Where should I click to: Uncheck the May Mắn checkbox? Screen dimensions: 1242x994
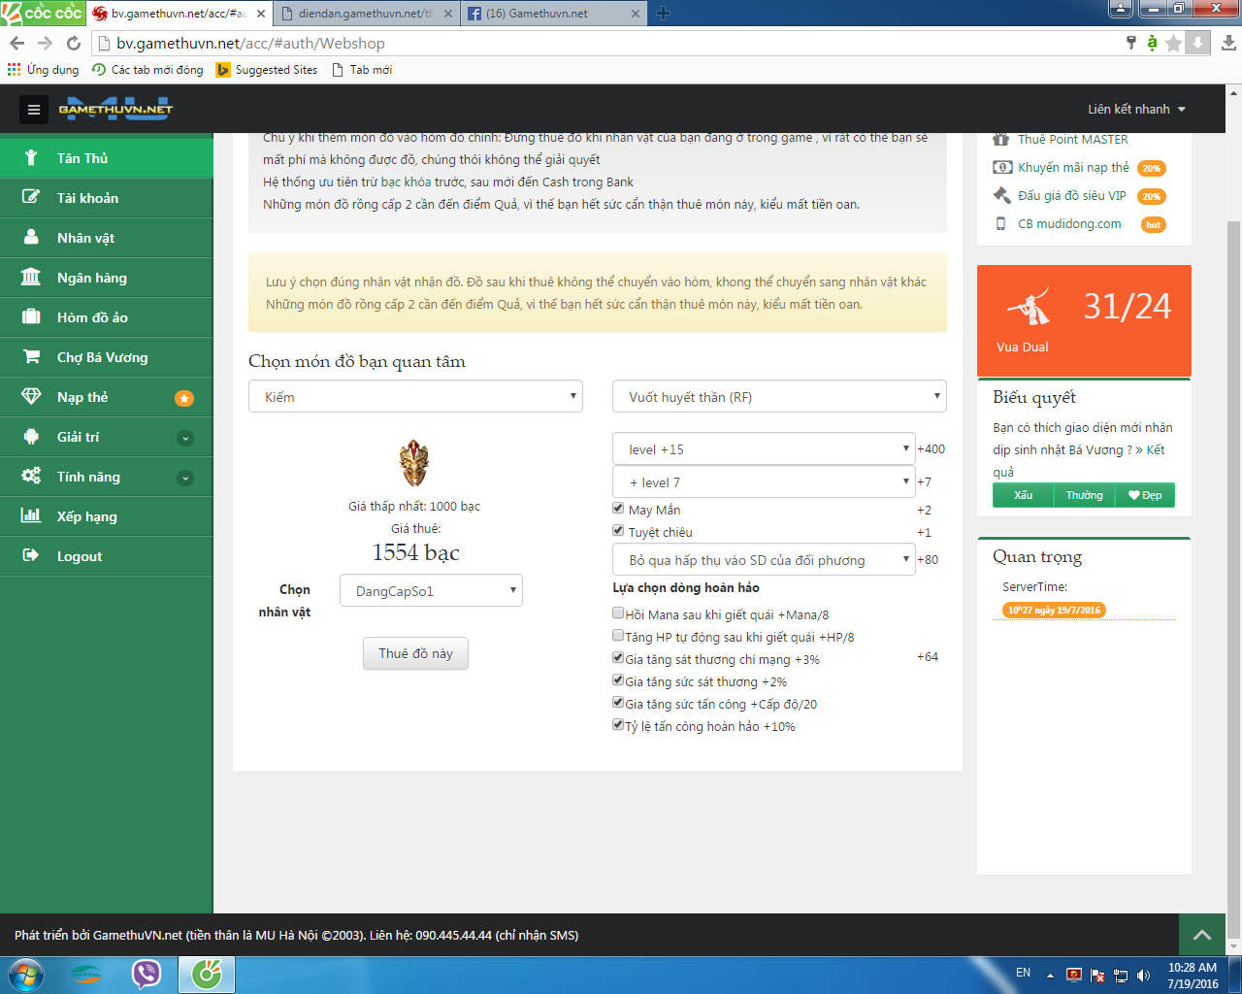[x=618, y=509]
